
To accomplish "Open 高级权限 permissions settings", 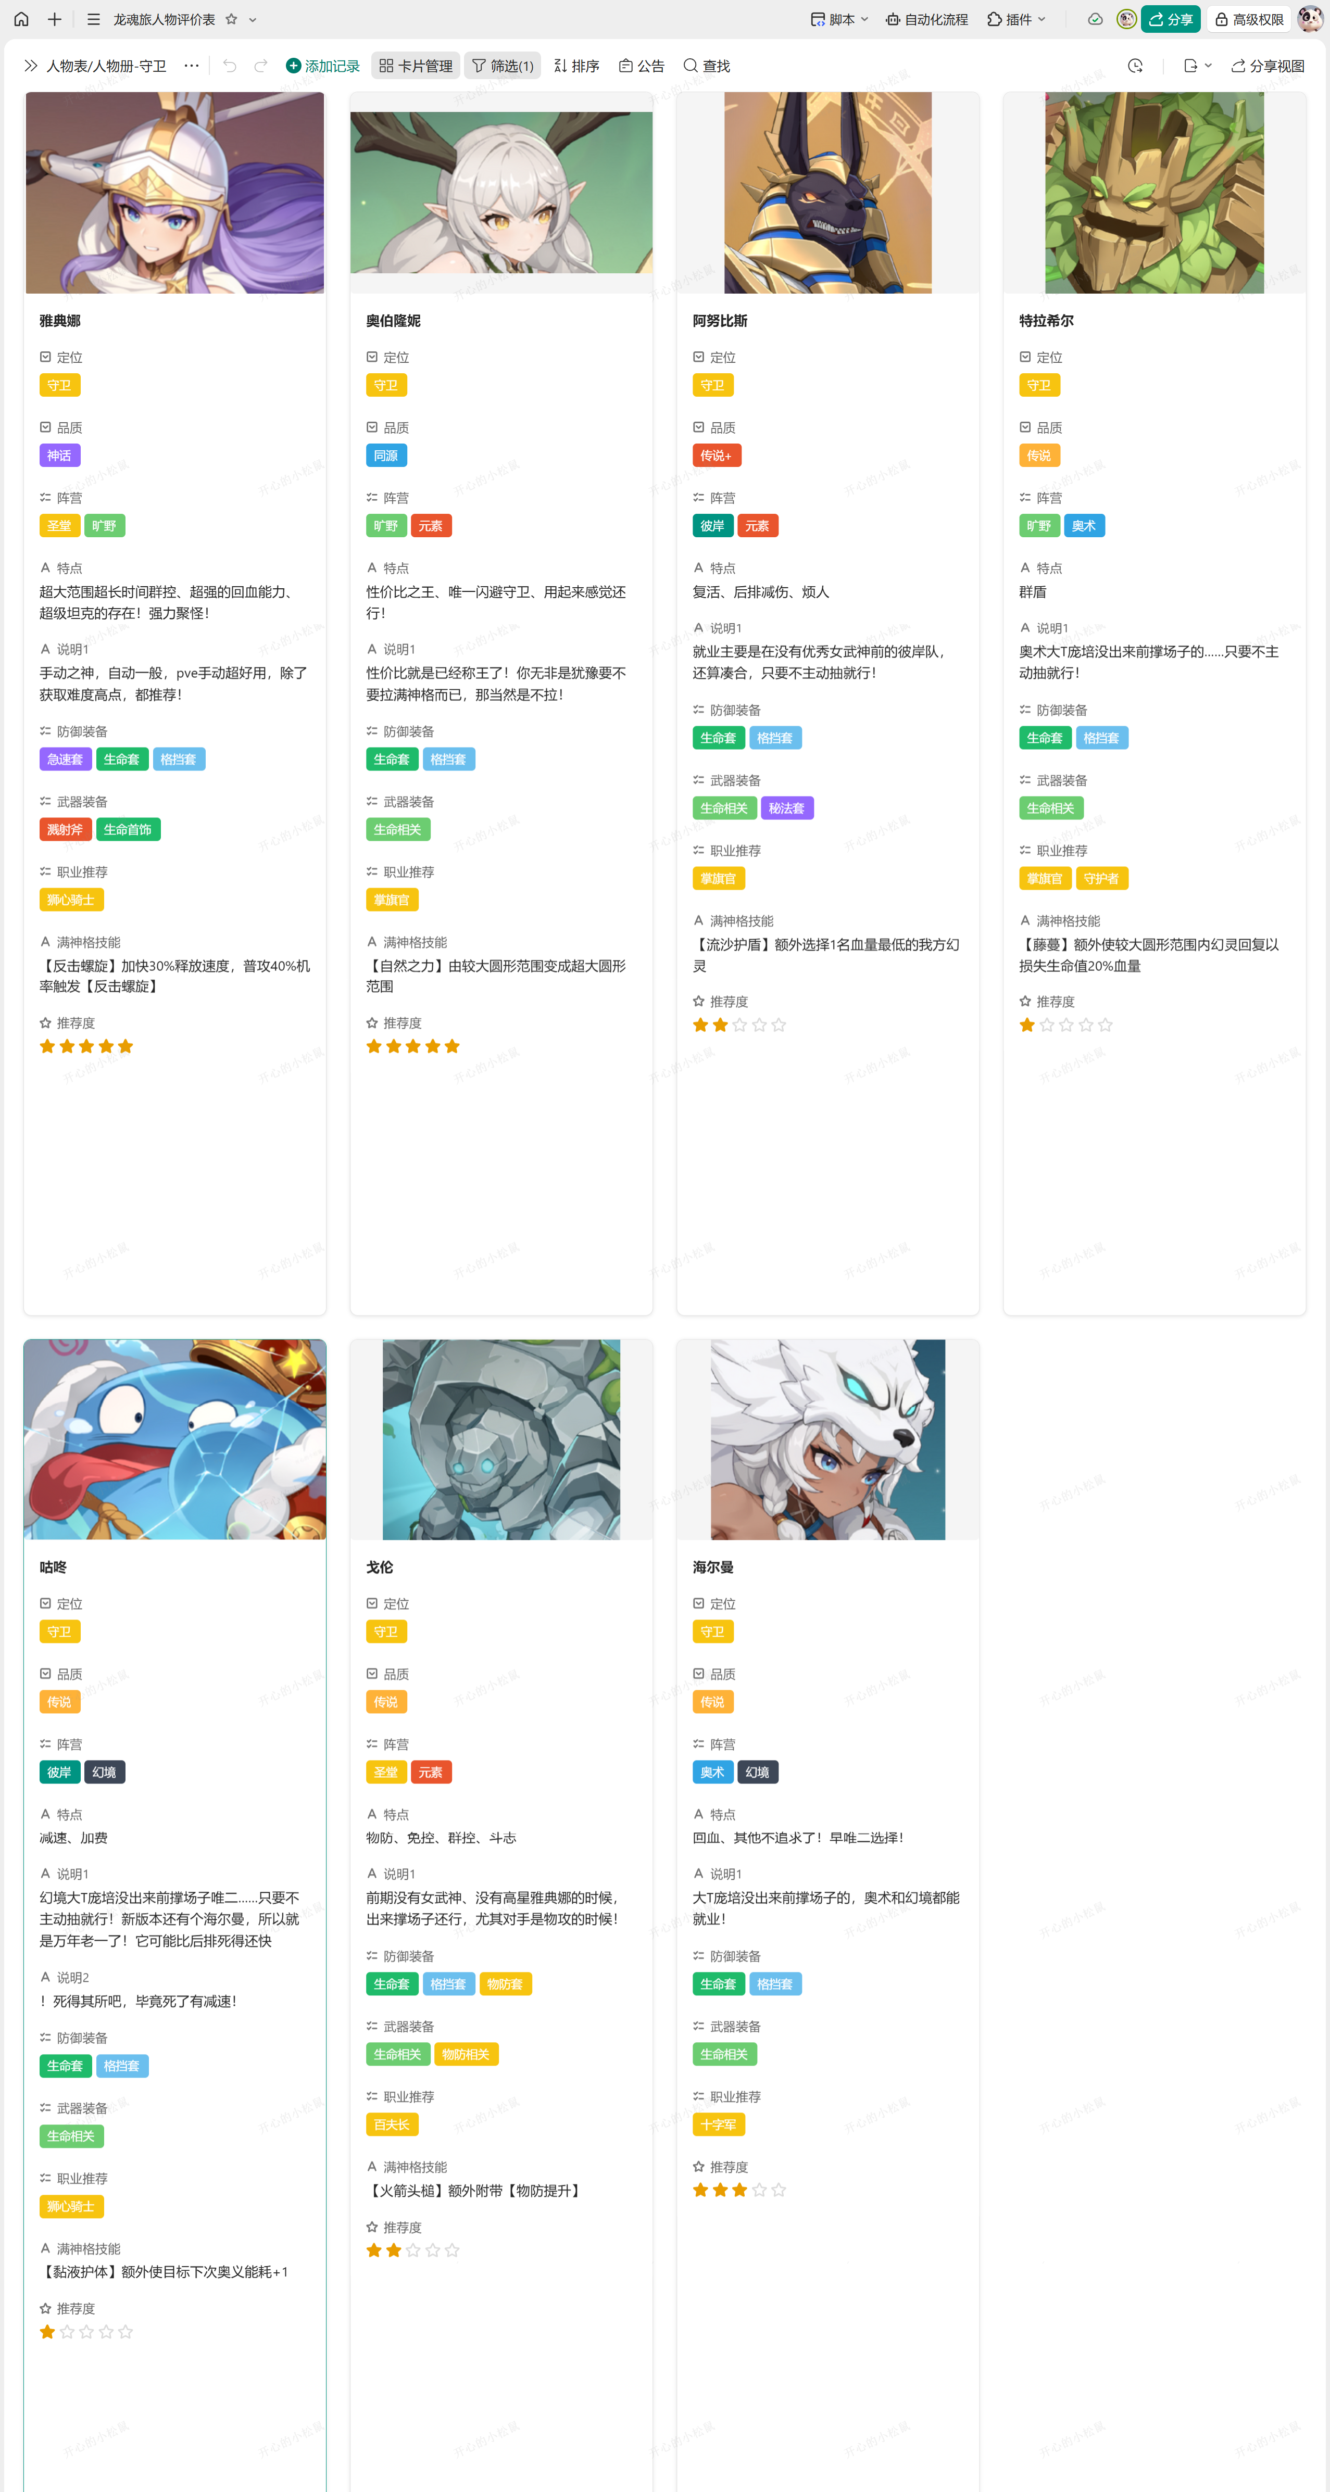I will (1249, 19).
